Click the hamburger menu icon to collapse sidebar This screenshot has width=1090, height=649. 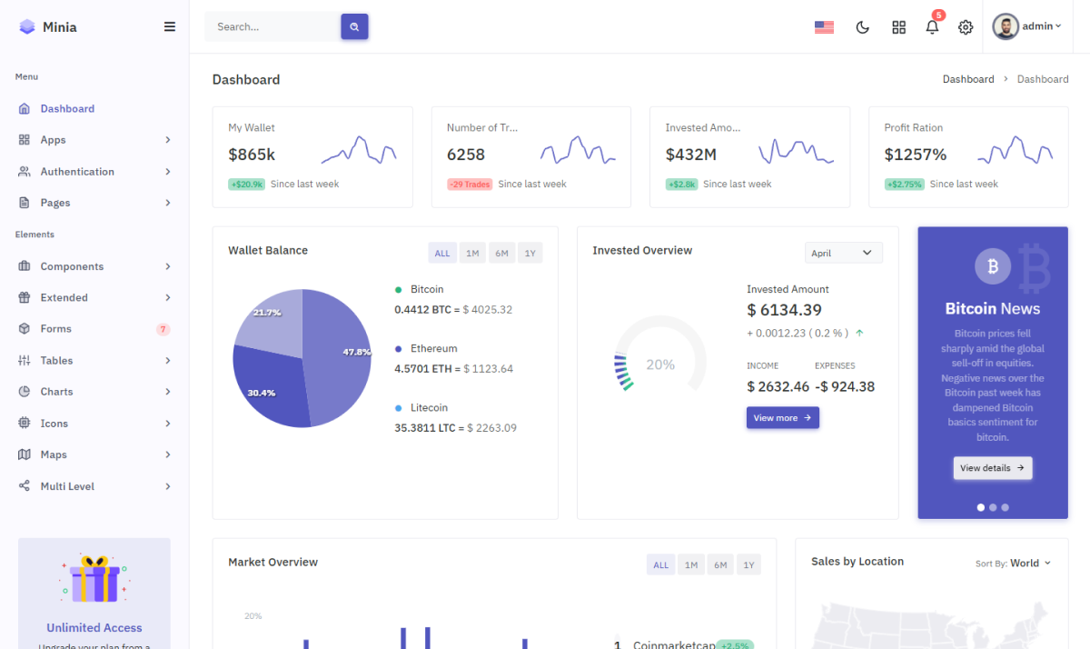170,27
